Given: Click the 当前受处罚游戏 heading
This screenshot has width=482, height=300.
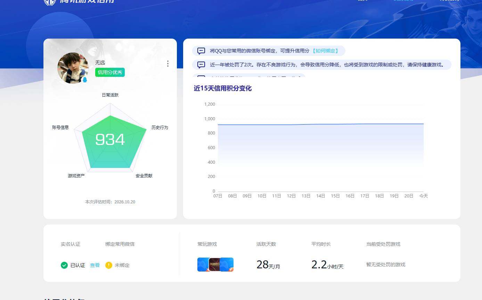Looking at the screenshot, I should click(383, 244).
